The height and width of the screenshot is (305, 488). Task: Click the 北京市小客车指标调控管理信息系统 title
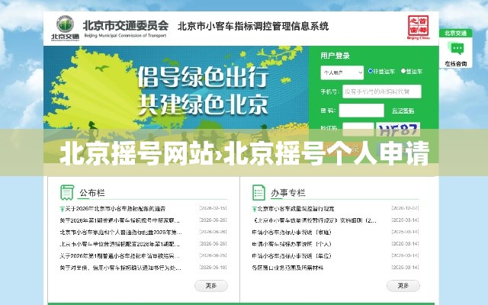pyautogui.click(x=253, y=27)
